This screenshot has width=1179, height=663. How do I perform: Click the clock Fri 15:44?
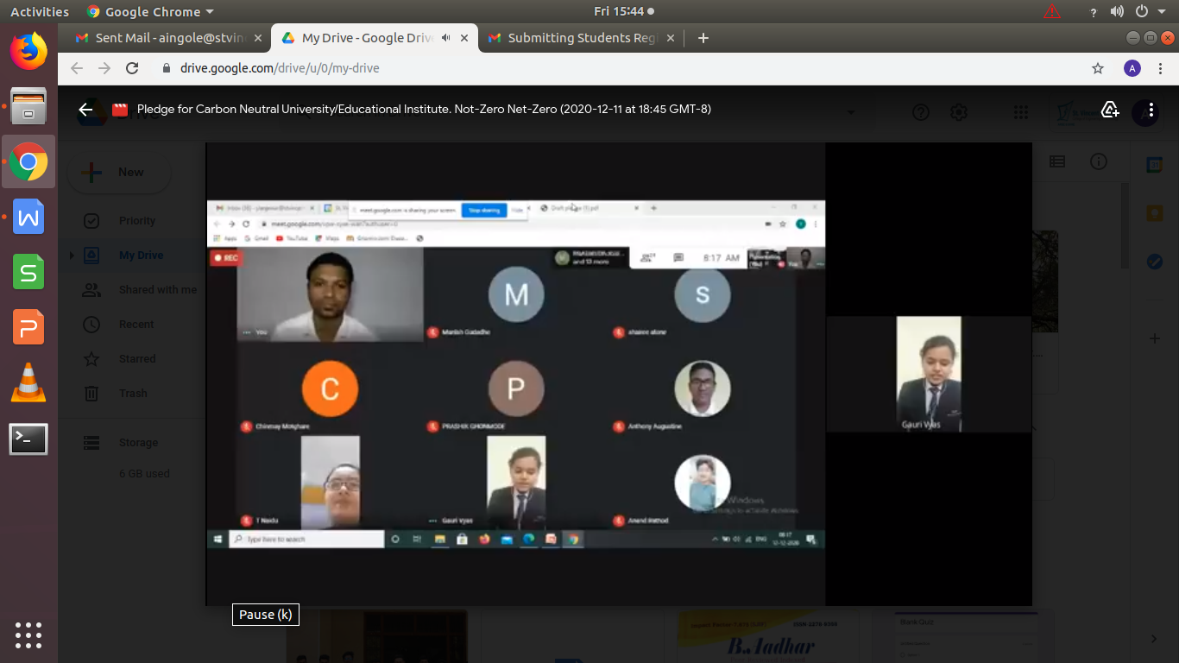[620, 11]
